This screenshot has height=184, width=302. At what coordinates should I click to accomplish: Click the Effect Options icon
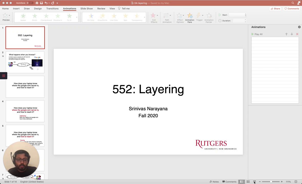click(179, 15)
